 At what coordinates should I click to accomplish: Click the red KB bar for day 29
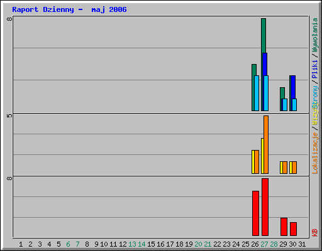pyautogui.click(x=284, y=227)
